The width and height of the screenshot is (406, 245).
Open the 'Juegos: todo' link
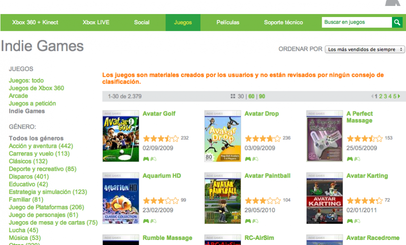pos(26,81)
